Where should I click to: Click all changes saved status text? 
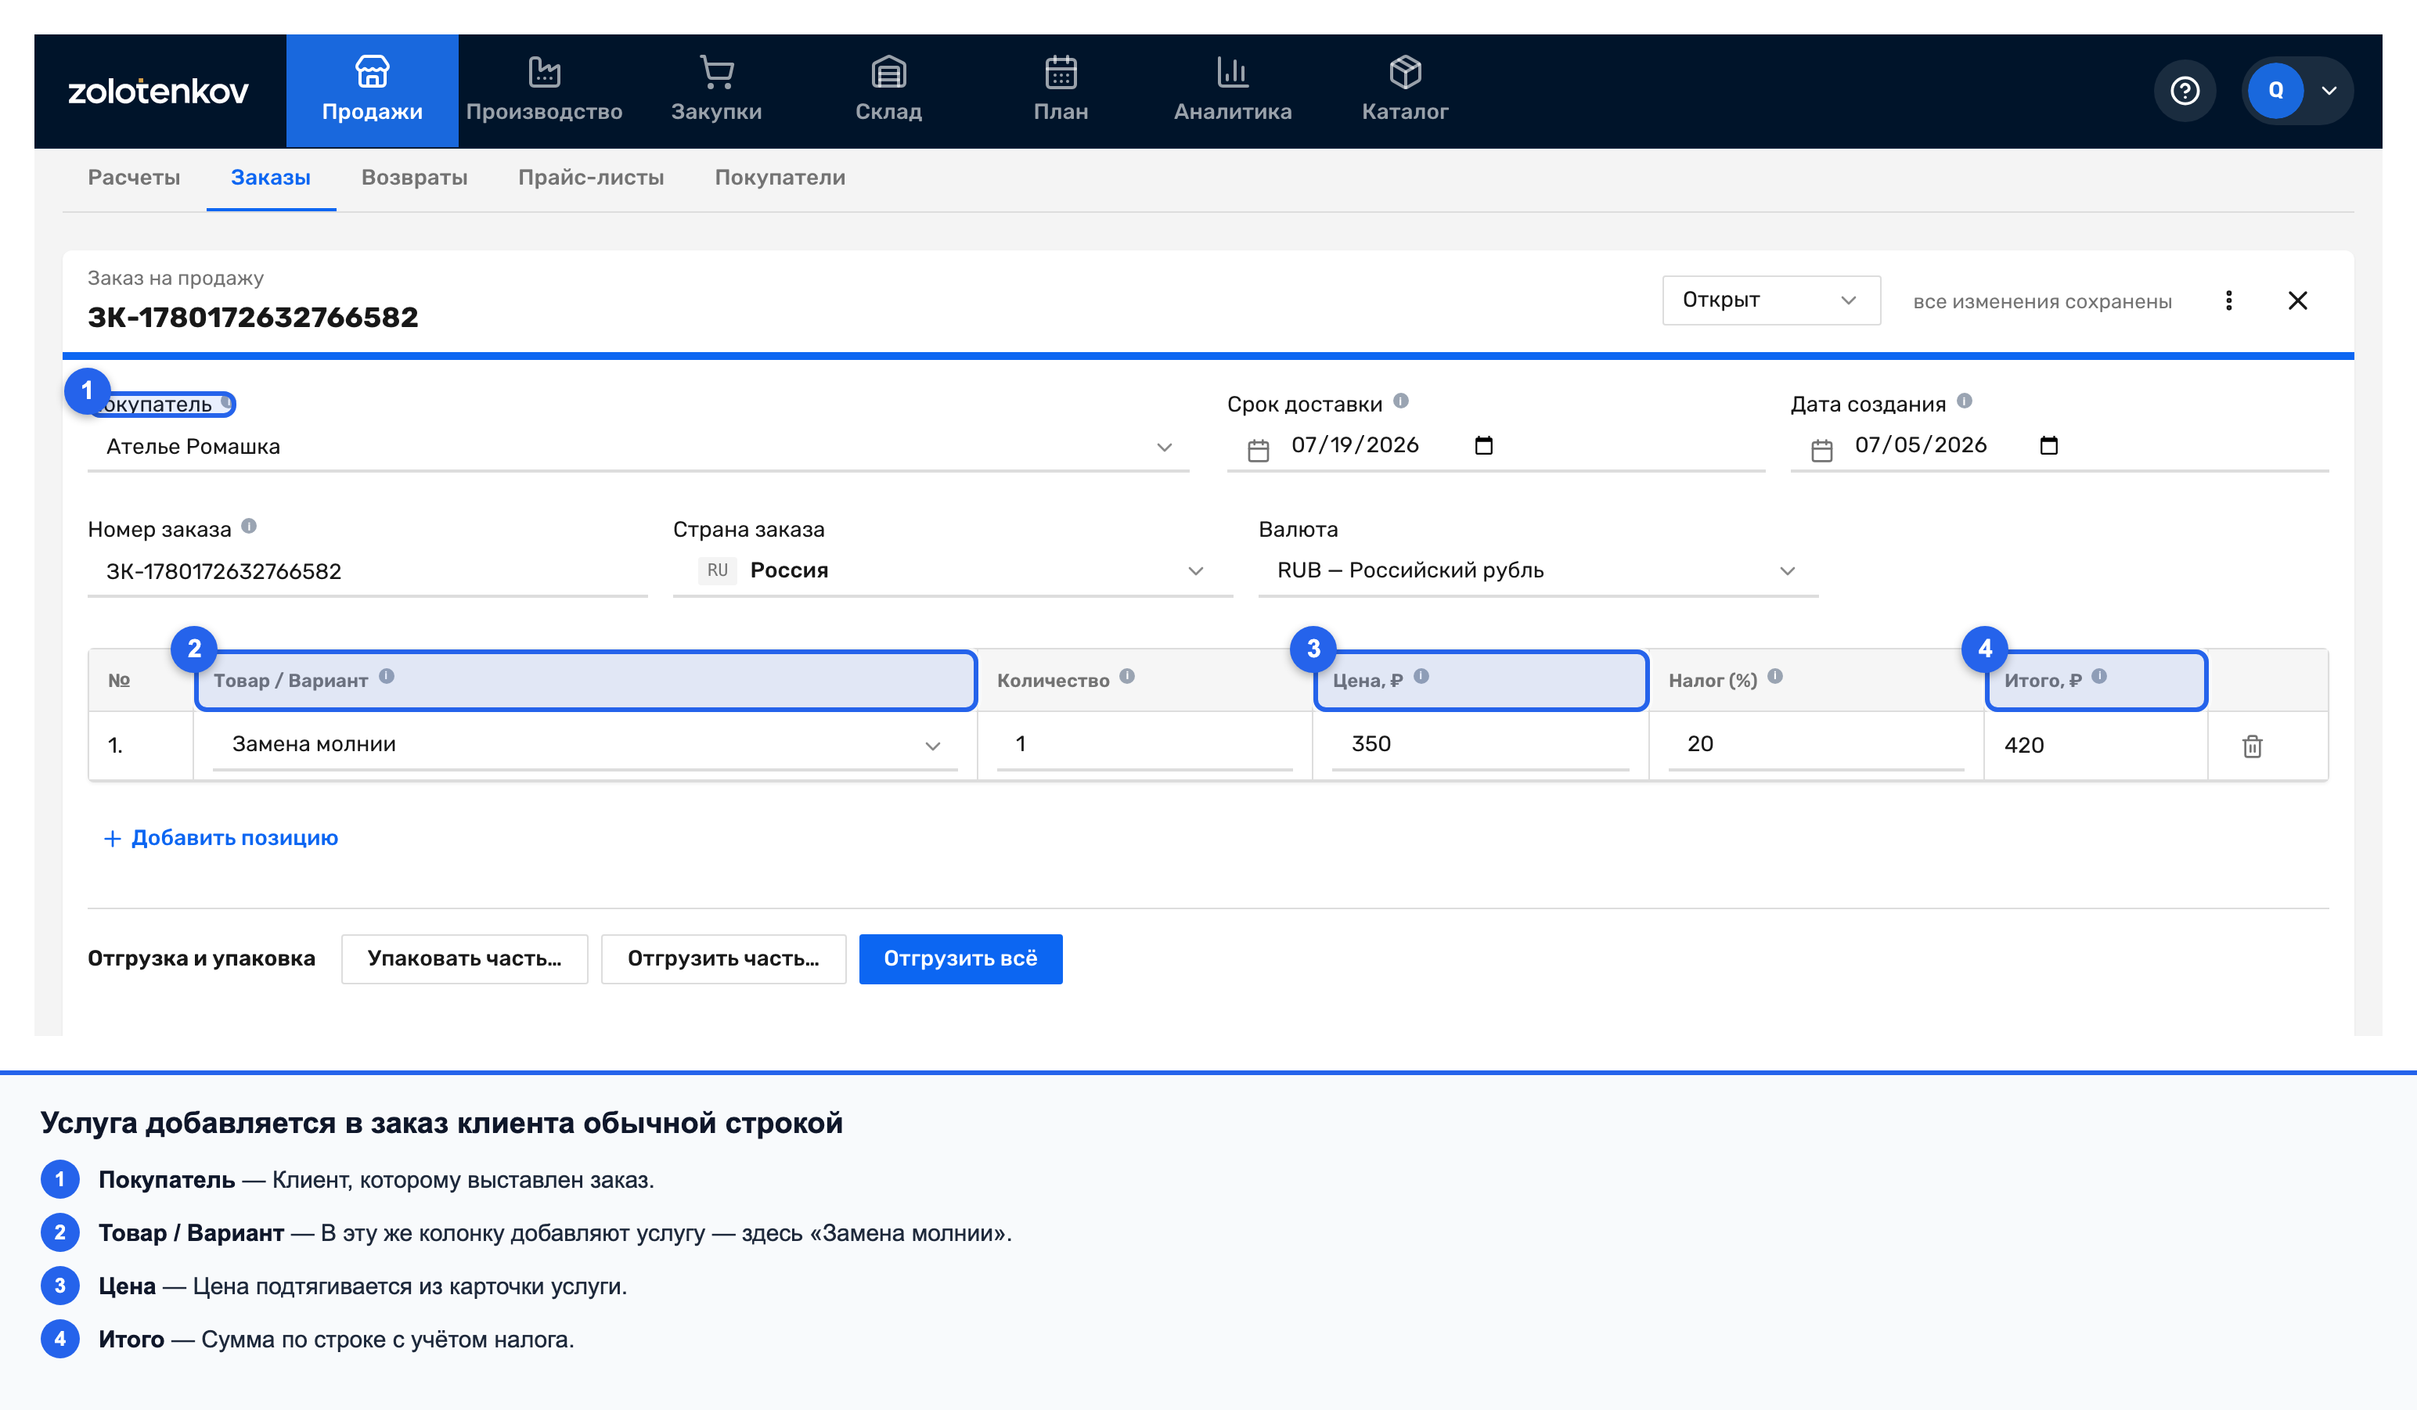(2042, 301)
